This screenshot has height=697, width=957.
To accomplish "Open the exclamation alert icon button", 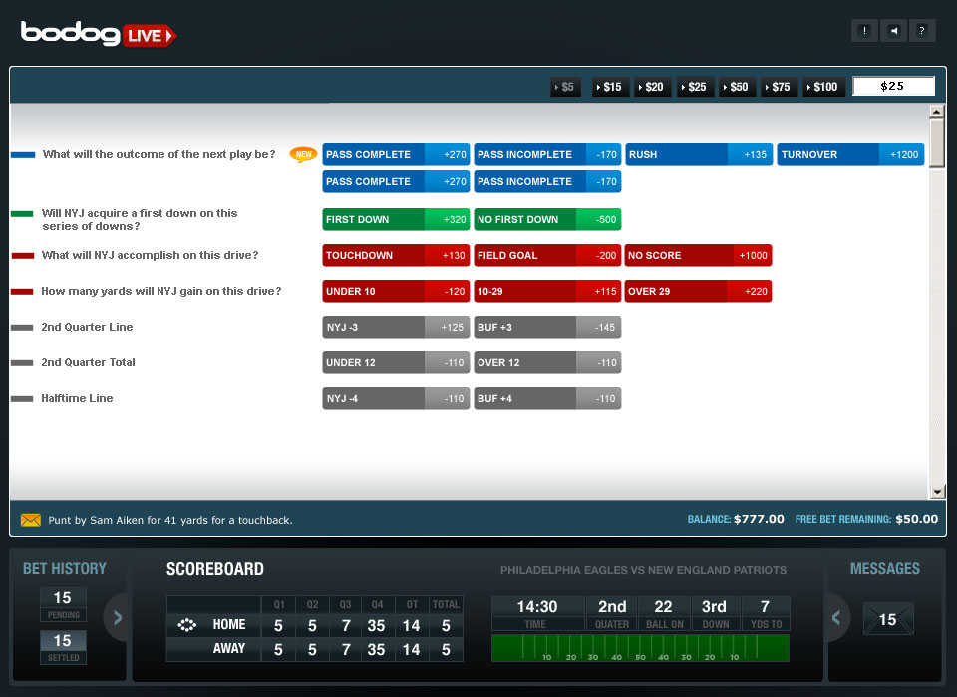I will (x=864, y=31).
